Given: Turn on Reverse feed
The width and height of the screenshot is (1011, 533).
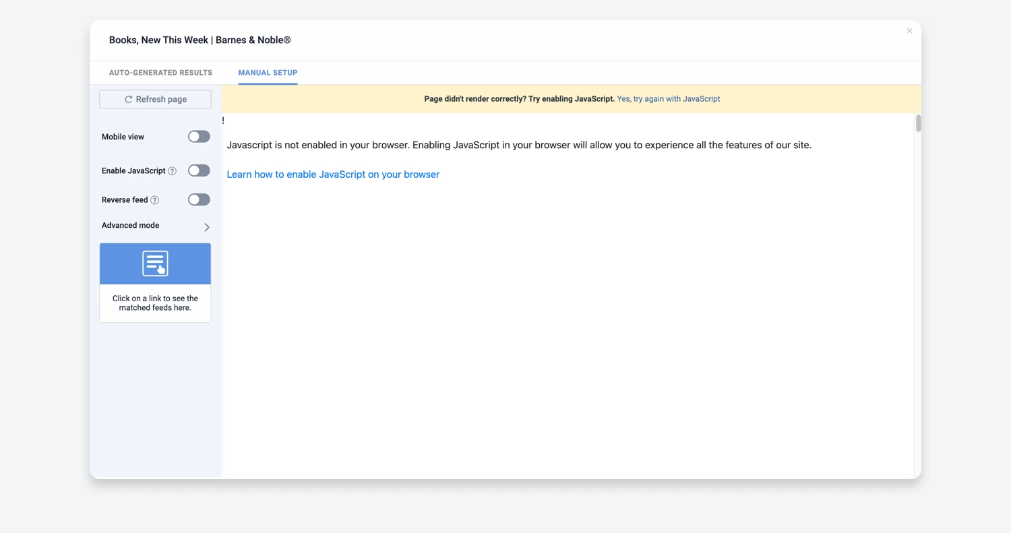Looking at the screenshot, I should [x=199, y=199].
